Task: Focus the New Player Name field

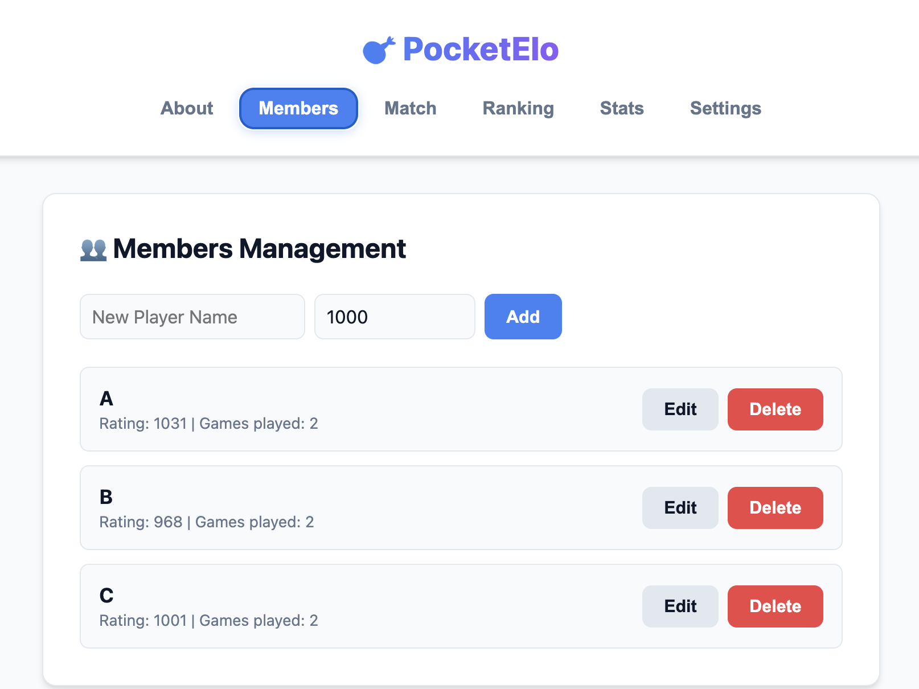Action: click(192, 317)
